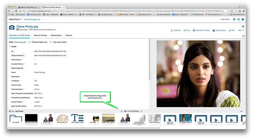Click Close all groups link
The image size is (253, 139).
pos(20,42)
